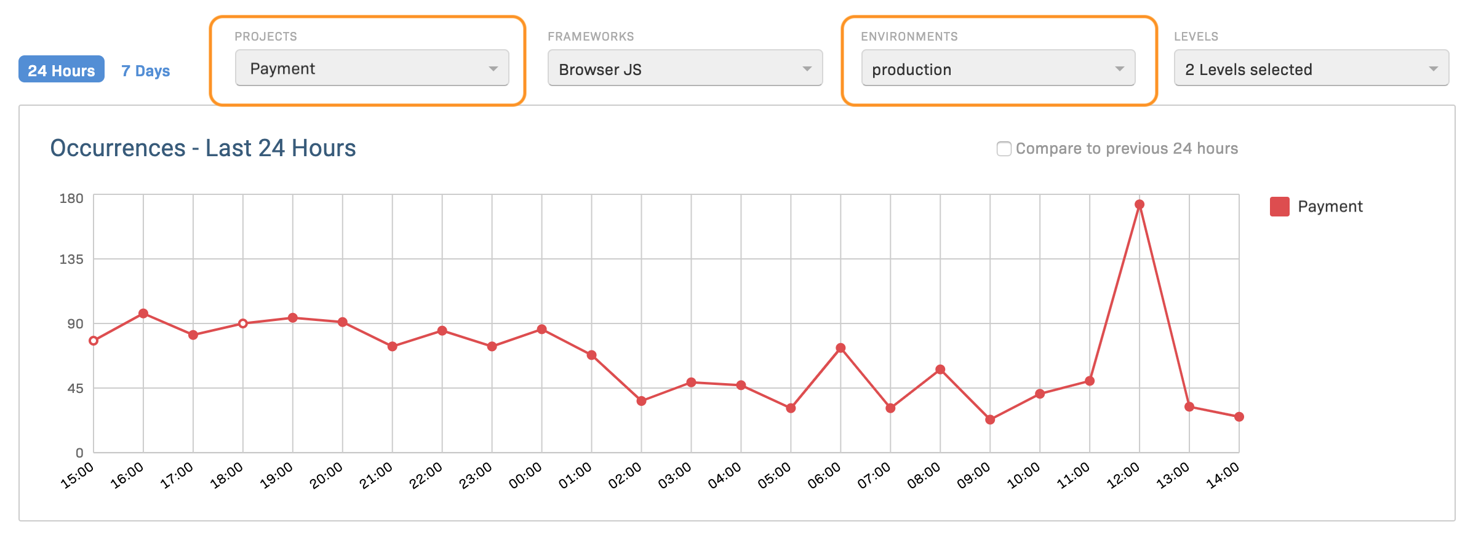Open the Projects dropdown showing Payment
This screenshot has width=1473, height=535.
point(372,68)
